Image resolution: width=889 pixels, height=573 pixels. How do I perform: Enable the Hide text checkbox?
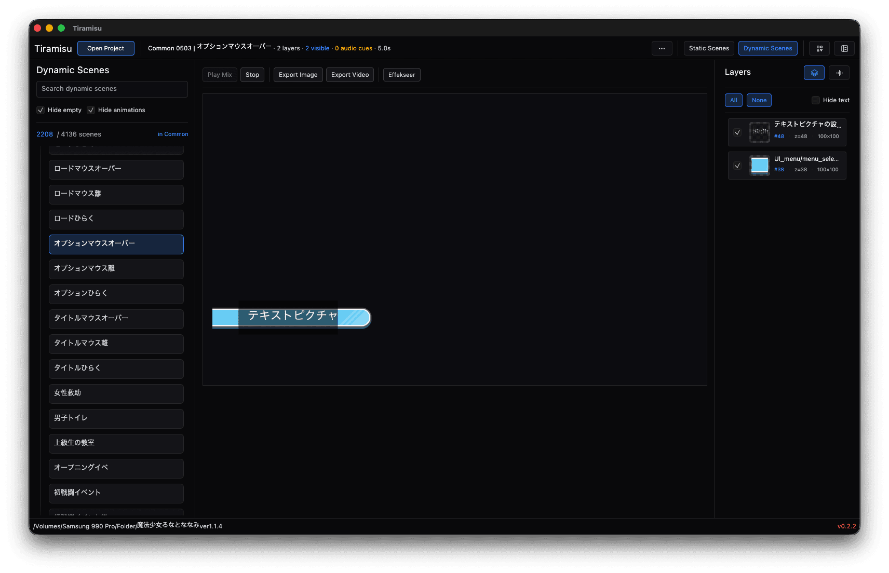point(816,100)
